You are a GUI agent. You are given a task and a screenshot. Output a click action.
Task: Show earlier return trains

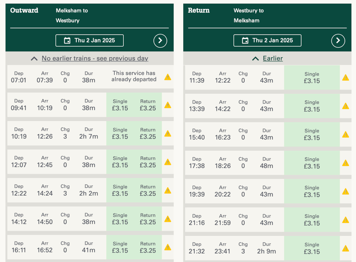pyautogui.click(x=273, y=58)
